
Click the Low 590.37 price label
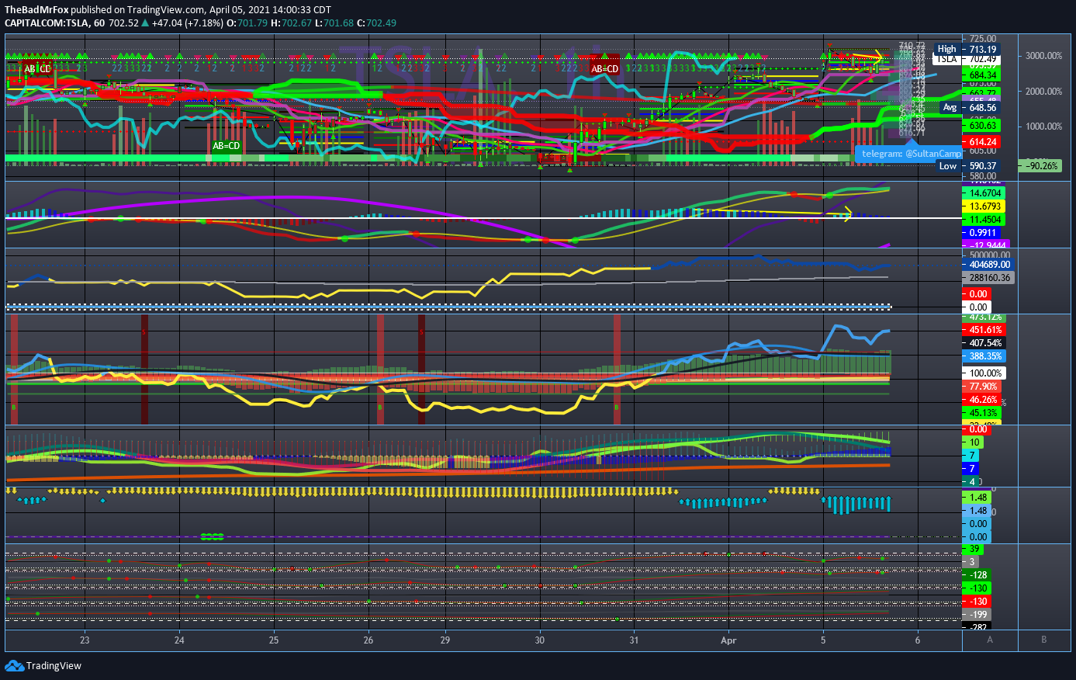pos(968,166)
